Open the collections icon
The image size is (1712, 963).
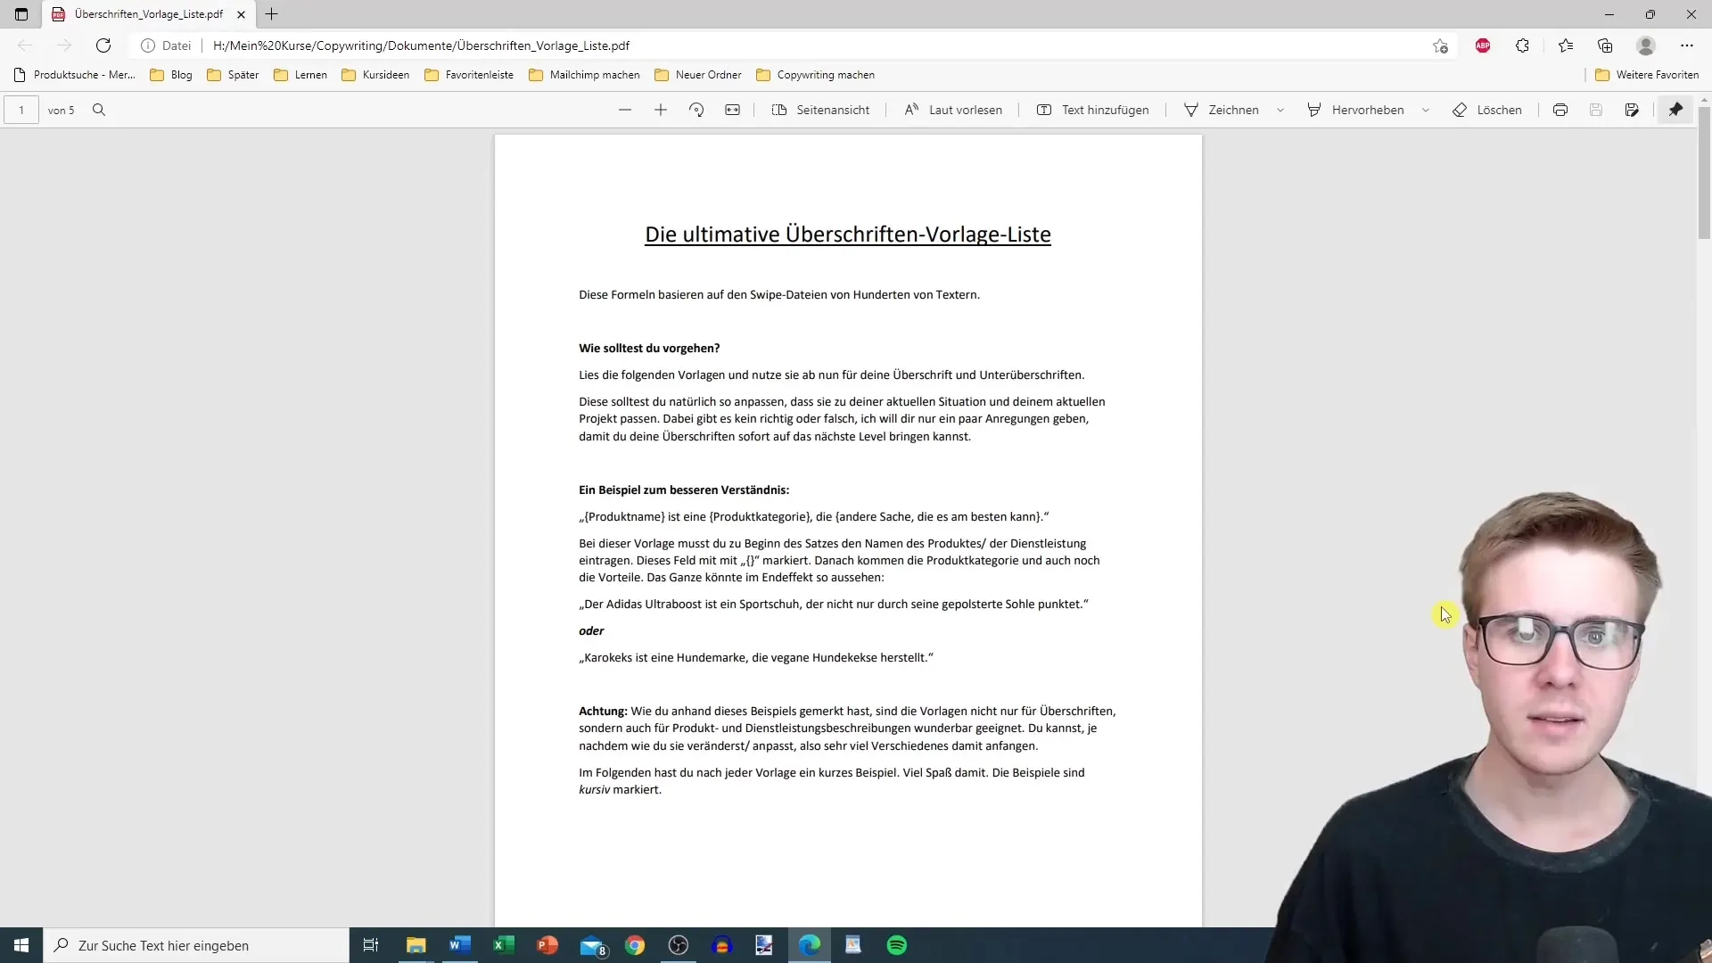1605,45
